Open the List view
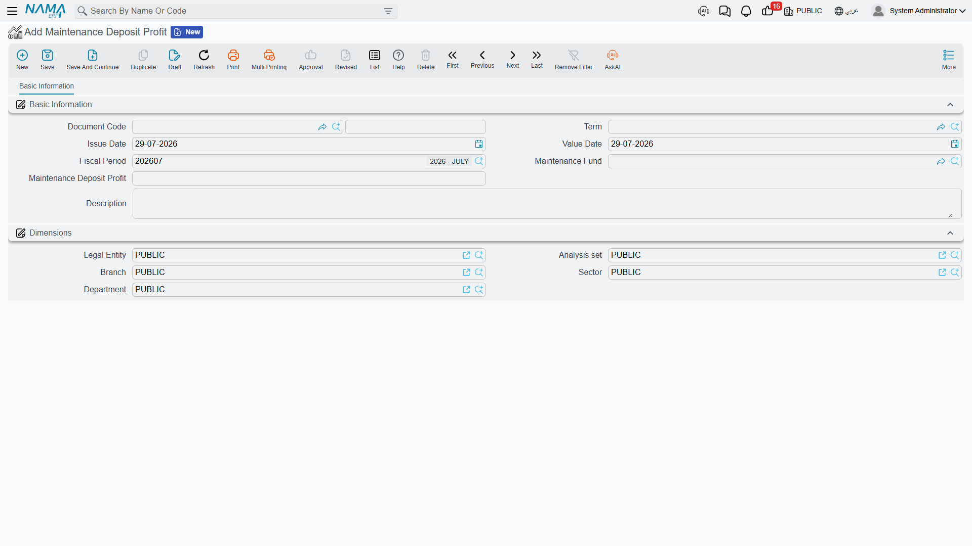972x546 pixels. click(x=375, y=59)
